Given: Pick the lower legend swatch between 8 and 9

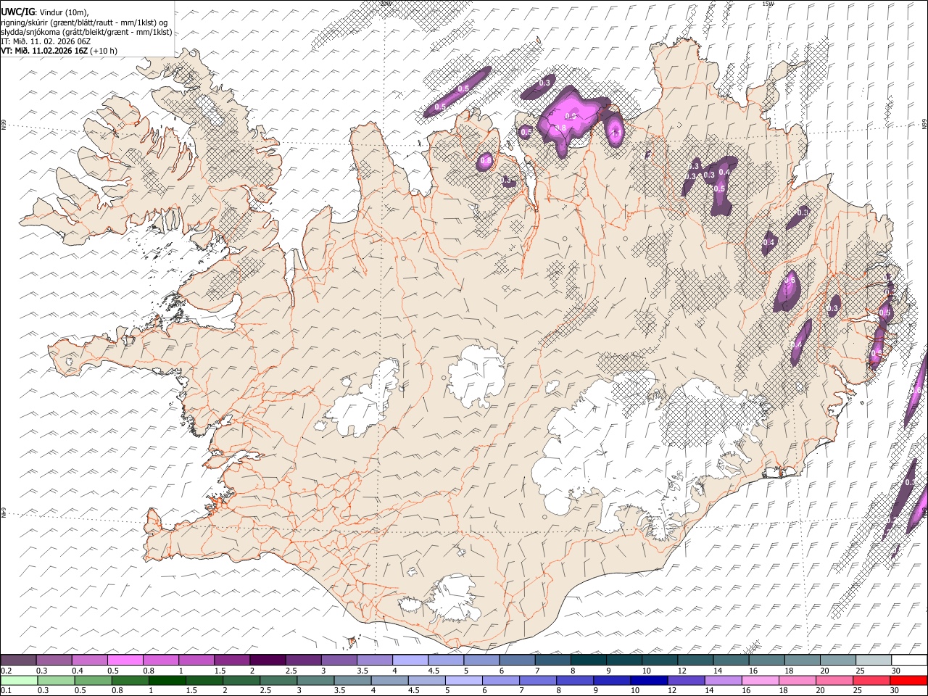Looking at the screenshot, I should coord(575,680).
